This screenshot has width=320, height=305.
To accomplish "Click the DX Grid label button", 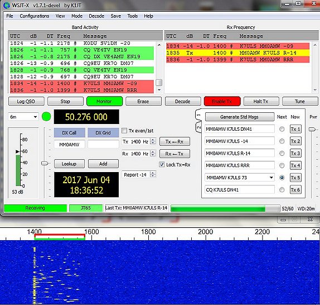I will tap(103, 133).
